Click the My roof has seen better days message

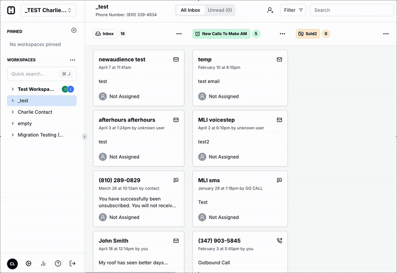(133, 263)
